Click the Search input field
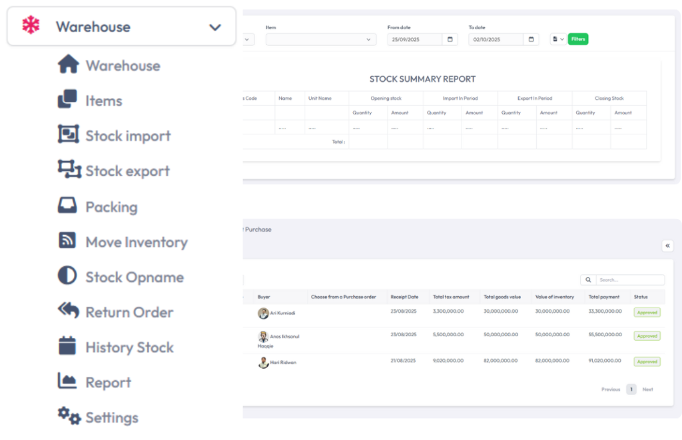Screen dimensions: 682x440 click(629, 280)
